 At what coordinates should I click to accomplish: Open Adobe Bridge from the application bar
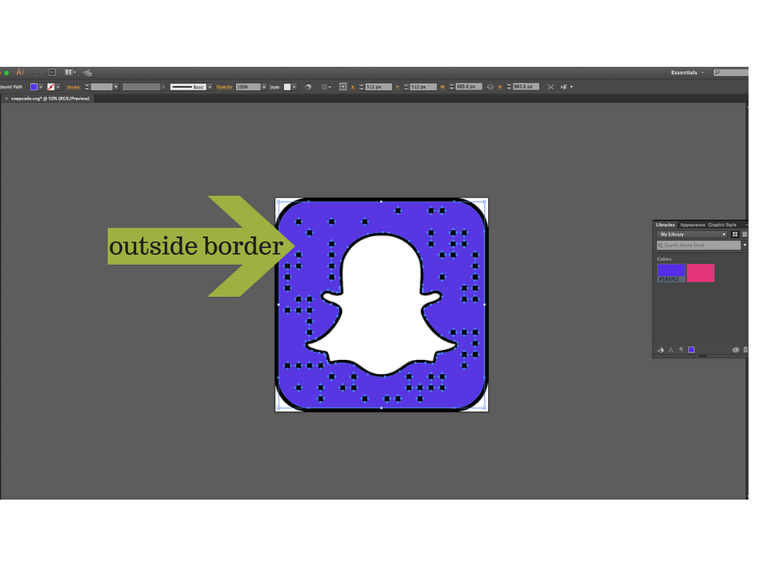coord(37,72)
